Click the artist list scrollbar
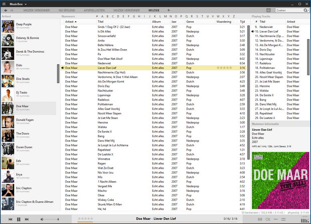311x224 pixels. tap(58, 73)
